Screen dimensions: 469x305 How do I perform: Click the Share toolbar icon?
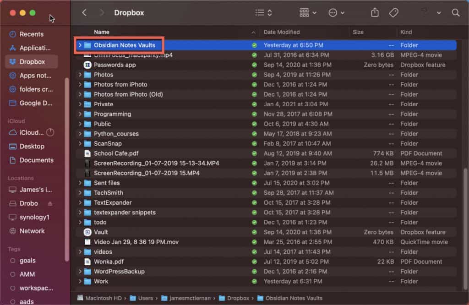pyautogui.click(x=375, y=12)
